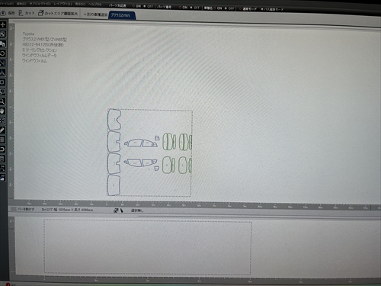Image resolution: width=381 pixels, height=286 pixels.
Task: Click the undo arrow icon in the sidebar
Action: tap(2, 149)
